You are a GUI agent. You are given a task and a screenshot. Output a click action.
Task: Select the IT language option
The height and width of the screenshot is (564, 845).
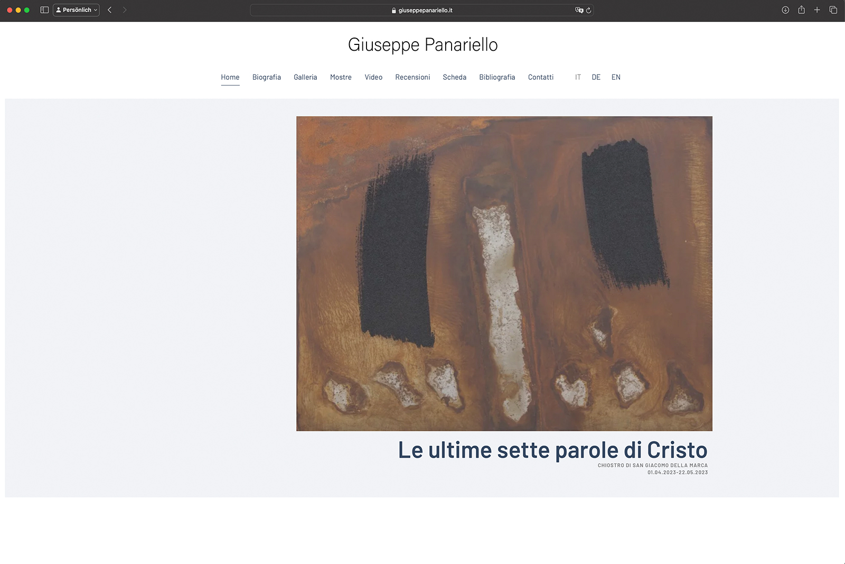[578, 77]
